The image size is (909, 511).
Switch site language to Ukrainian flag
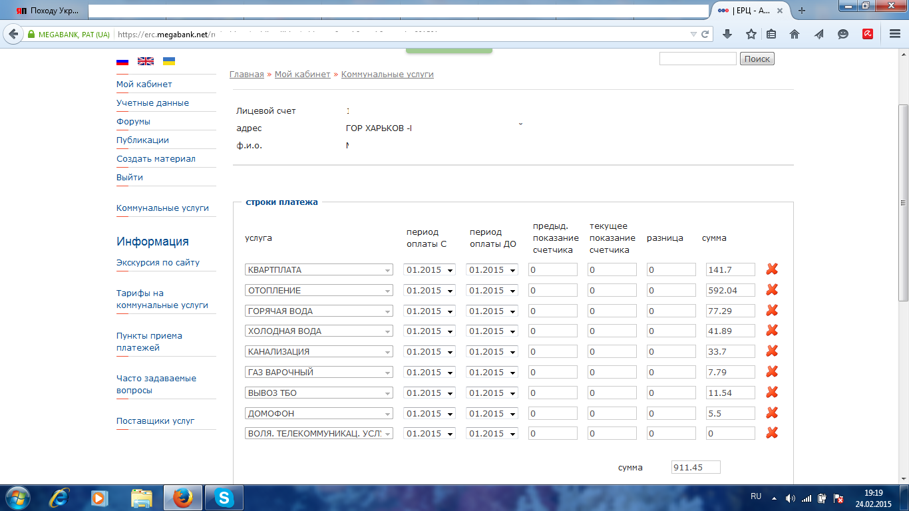point(169,61)
